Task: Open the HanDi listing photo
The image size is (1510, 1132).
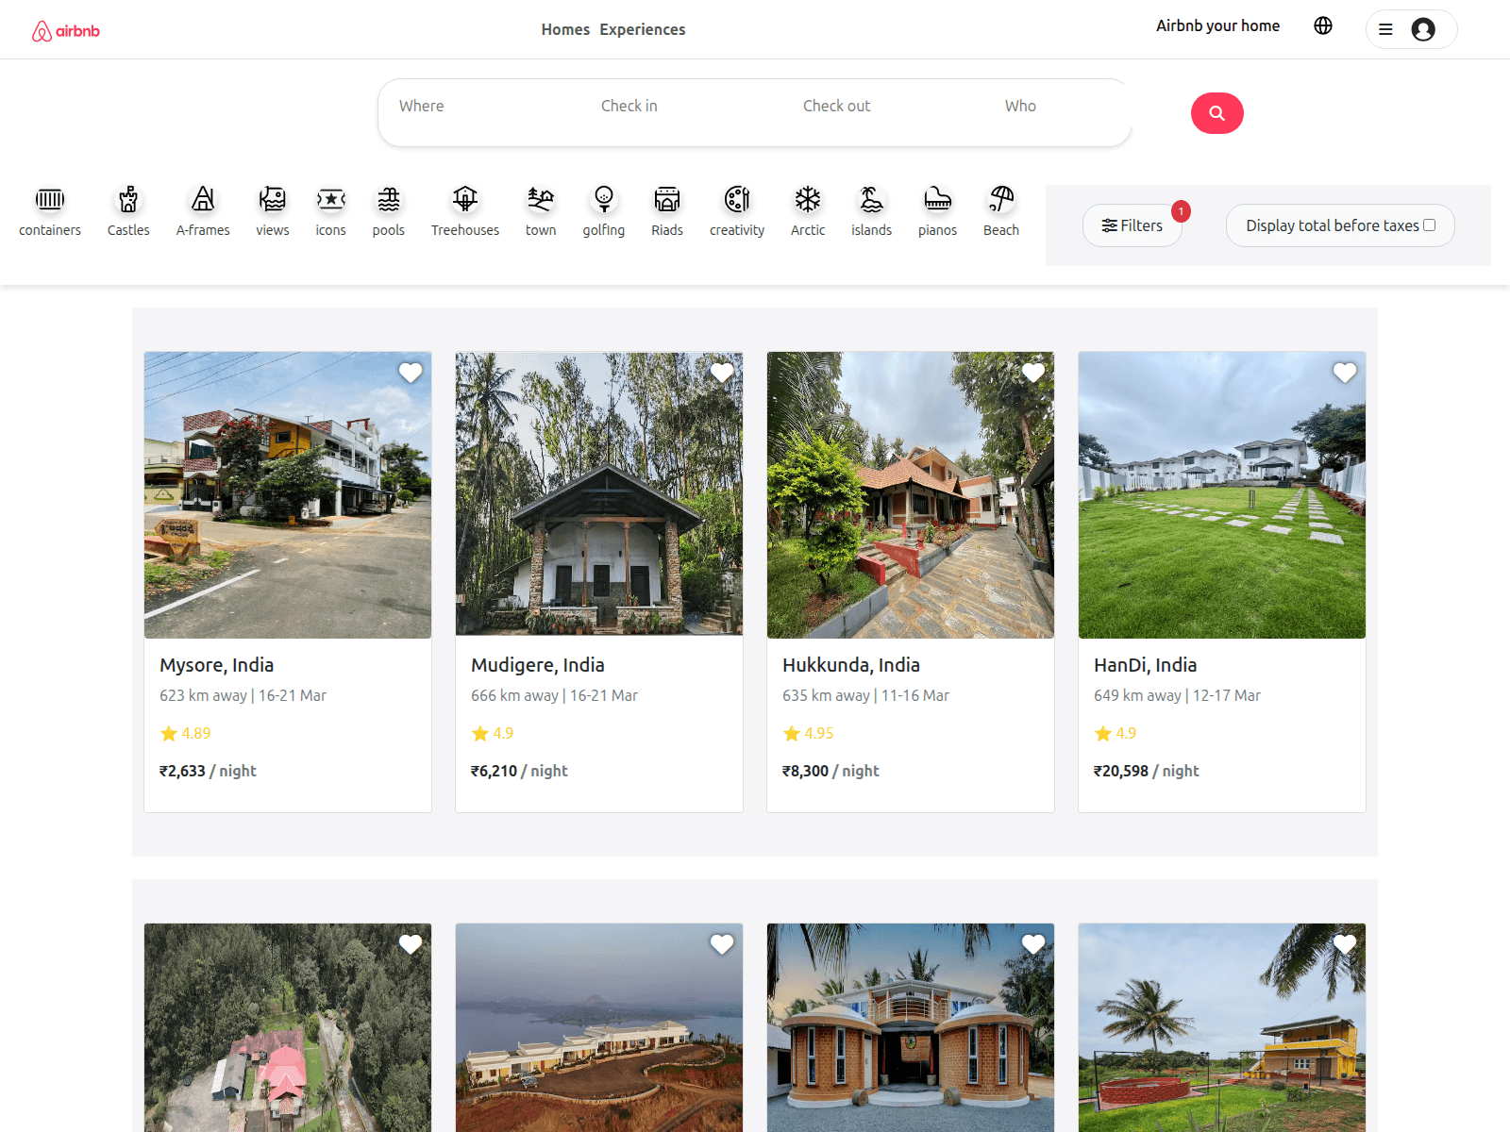Action: (x=1222, y=495)
